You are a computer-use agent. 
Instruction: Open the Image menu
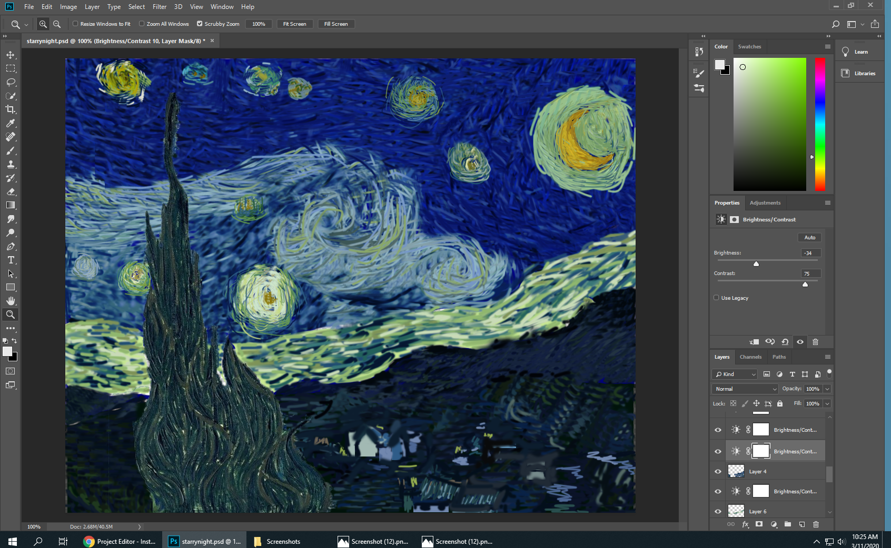coord(68,7)
